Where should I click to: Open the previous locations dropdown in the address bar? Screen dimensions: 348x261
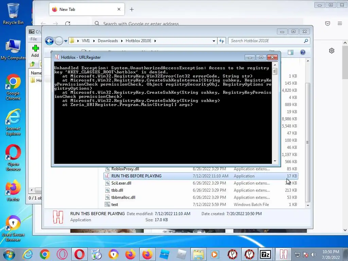coord(214,41)
